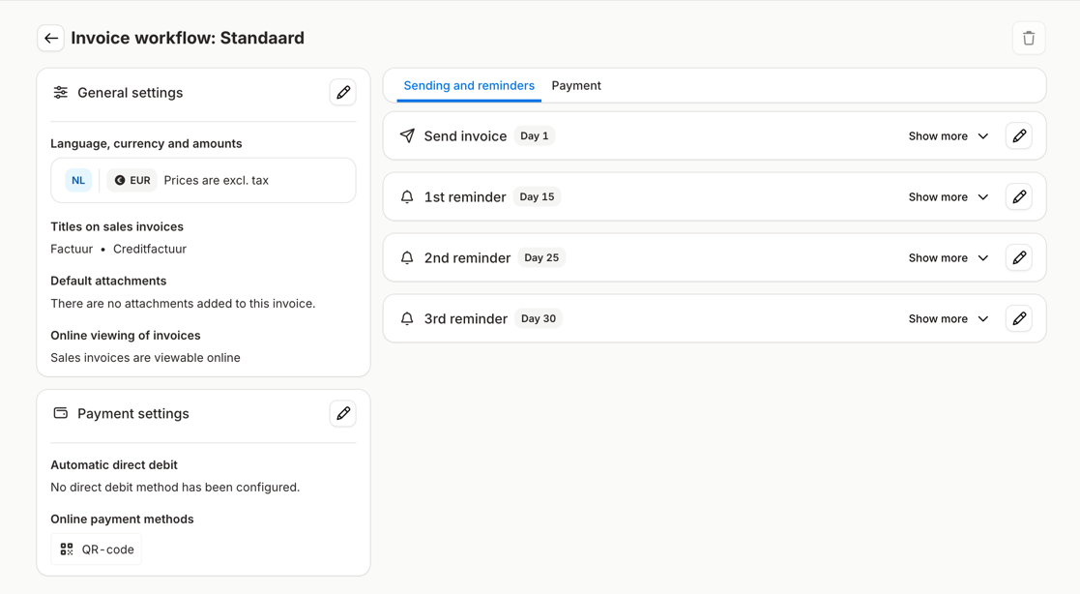Click the pencil icon for Send invoice

coord(1018,136)
